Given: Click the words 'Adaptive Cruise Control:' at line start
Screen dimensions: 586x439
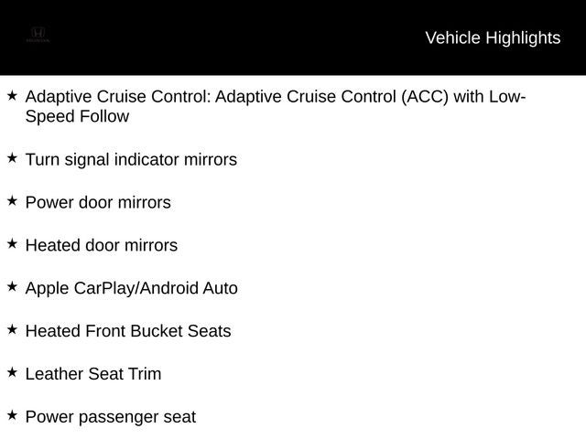Looking at the screenshot, I should tap(118, 97).
